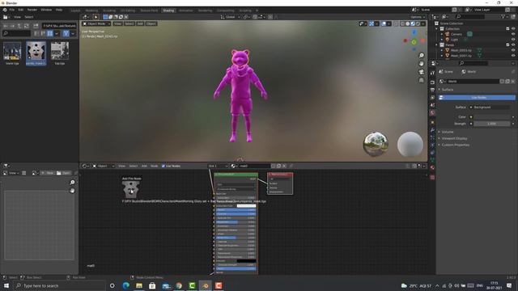
Task: Hide the Panda collection in outliner
Action: (x=513, y=44)
